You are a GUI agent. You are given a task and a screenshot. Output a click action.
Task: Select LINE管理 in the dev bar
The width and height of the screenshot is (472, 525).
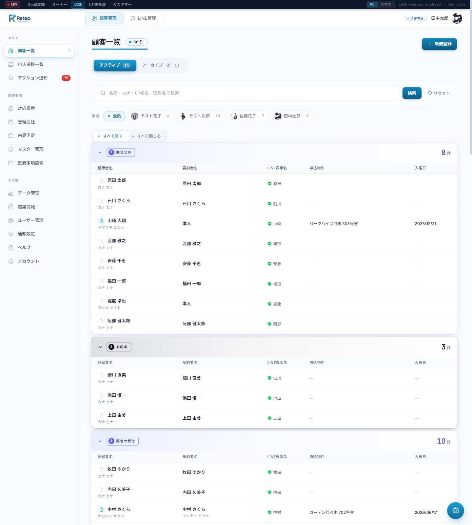point(97,5)
